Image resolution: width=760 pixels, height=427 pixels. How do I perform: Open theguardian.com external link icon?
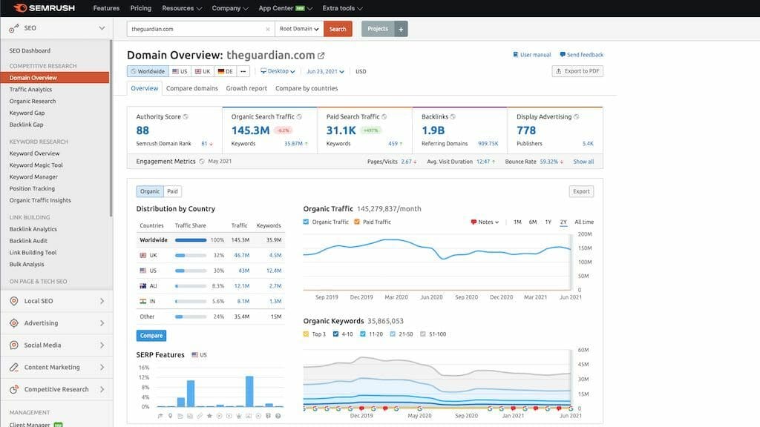click(x=321, y=56)
